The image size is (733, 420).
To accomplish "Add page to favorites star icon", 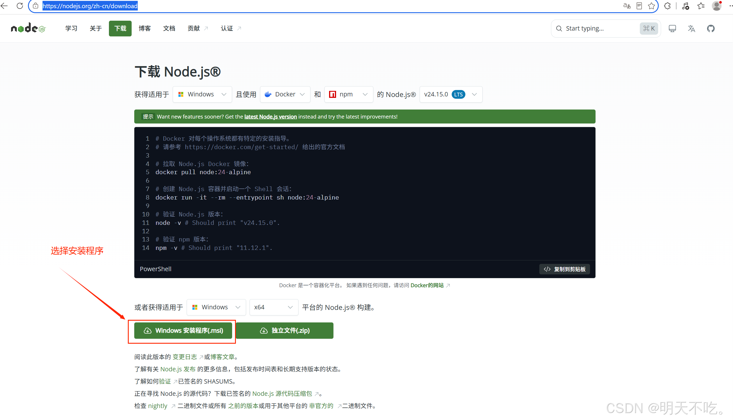I will (x=651, y=6).
